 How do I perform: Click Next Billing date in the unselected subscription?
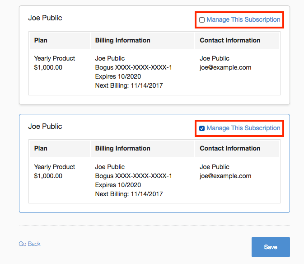click(x=129, y=85)
